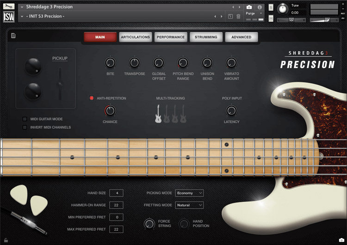
Task: Open the Purge dropdown menu
Action: [x=254, y=13]
